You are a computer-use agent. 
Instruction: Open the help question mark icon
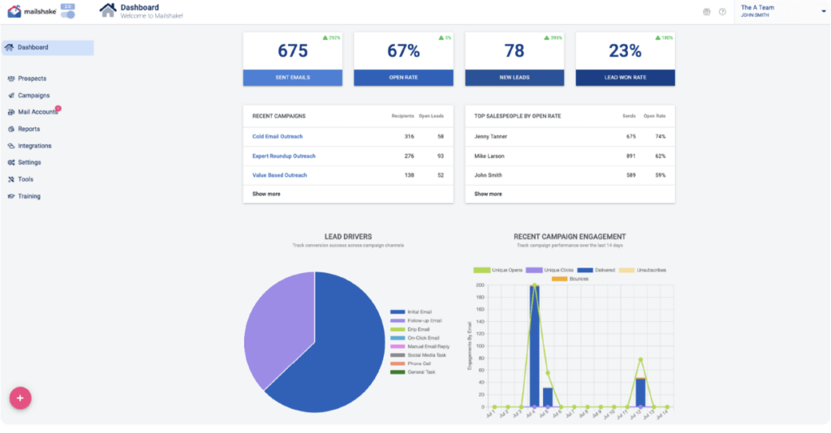click(722, 11)
